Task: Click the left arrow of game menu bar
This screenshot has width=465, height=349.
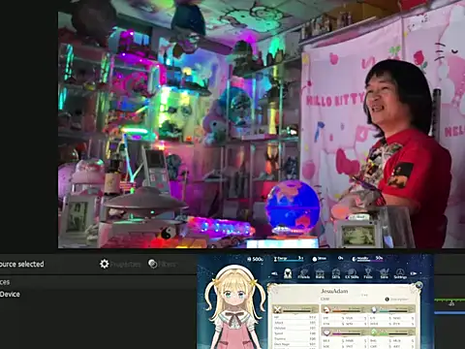Action: click(x=274, y=273)
